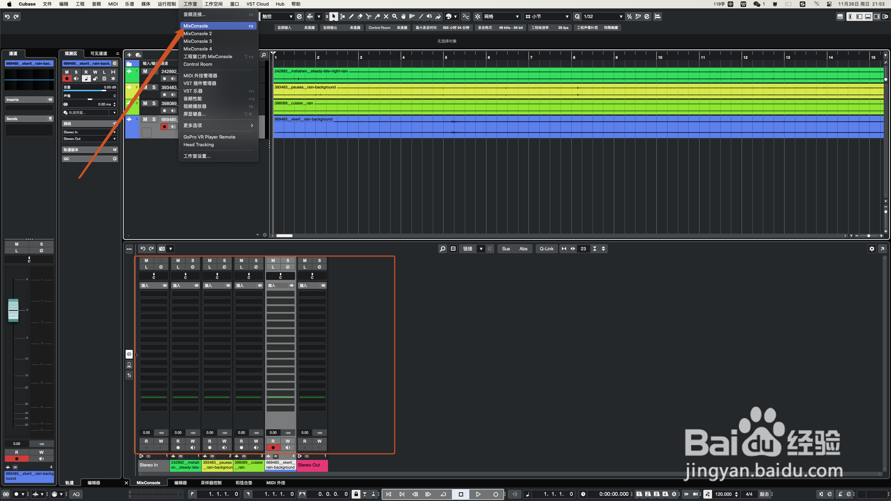Screen dimensions: 891x501
Task: Toggle Write automation on Stereo Out channel
Action: (x=319, y=441)
